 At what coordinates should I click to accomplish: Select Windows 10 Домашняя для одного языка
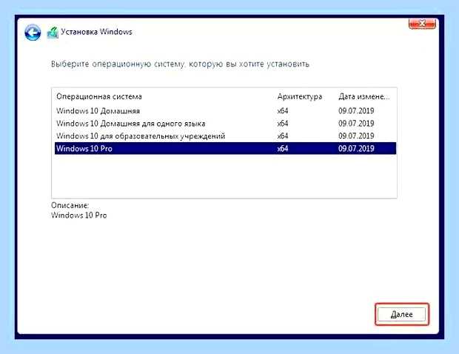tap(225, 124)
